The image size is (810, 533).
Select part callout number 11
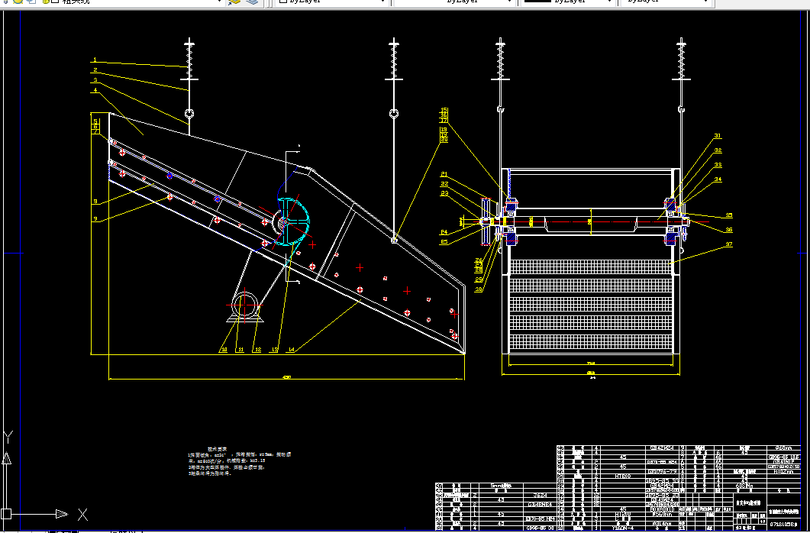coord(240,350)
